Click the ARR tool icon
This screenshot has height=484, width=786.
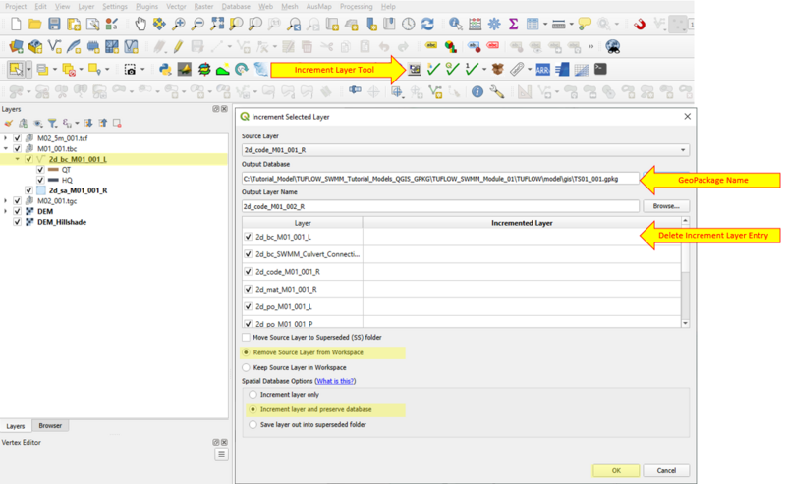click(543, 69)
